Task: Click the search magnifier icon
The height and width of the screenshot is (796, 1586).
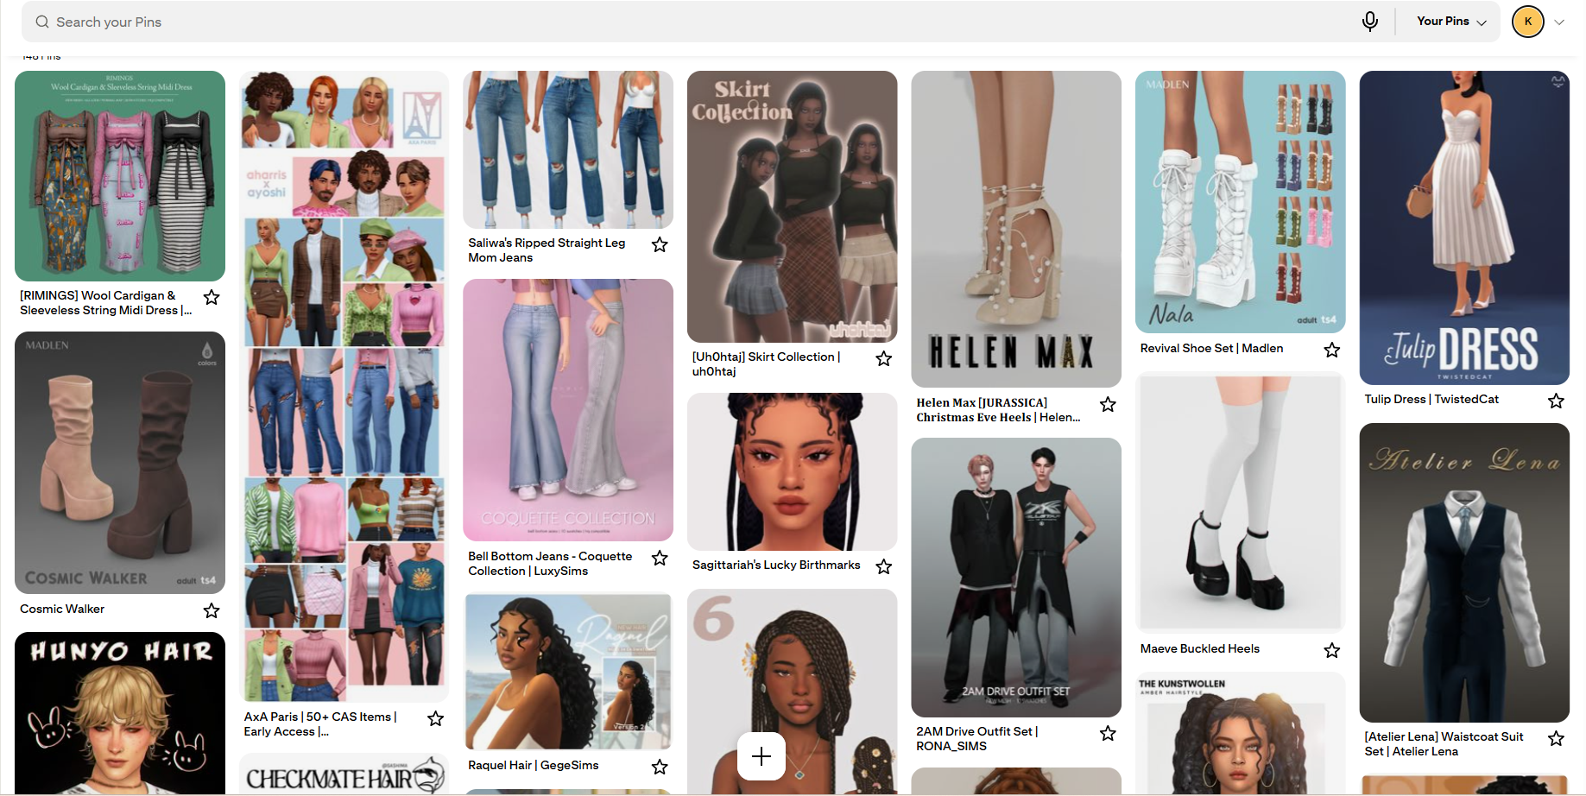Action: pyautogui.click(x=41, y=22)
